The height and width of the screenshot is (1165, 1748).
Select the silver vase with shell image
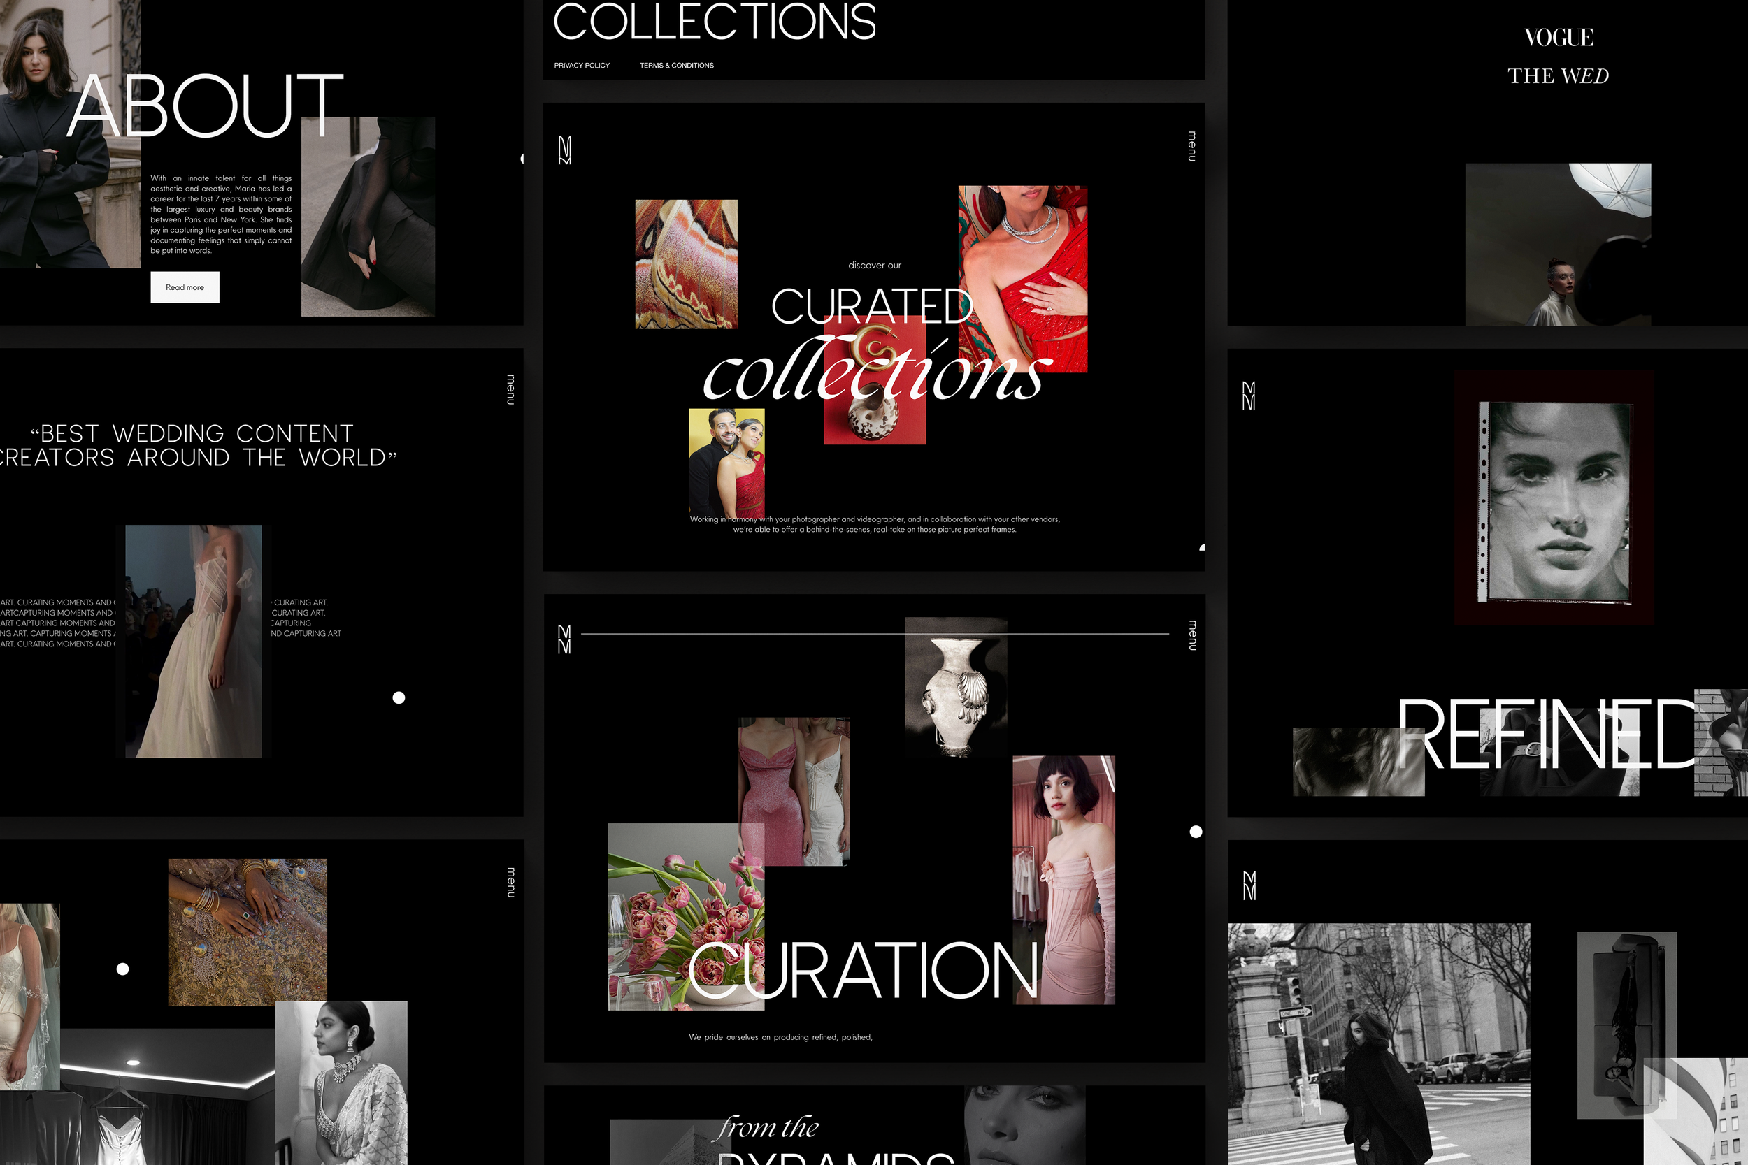(x=955, y=687)
